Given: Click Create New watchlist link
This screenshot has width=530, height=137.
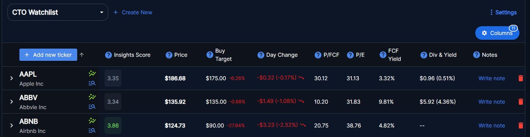Looking at the screenshot, I should [133, 12].
